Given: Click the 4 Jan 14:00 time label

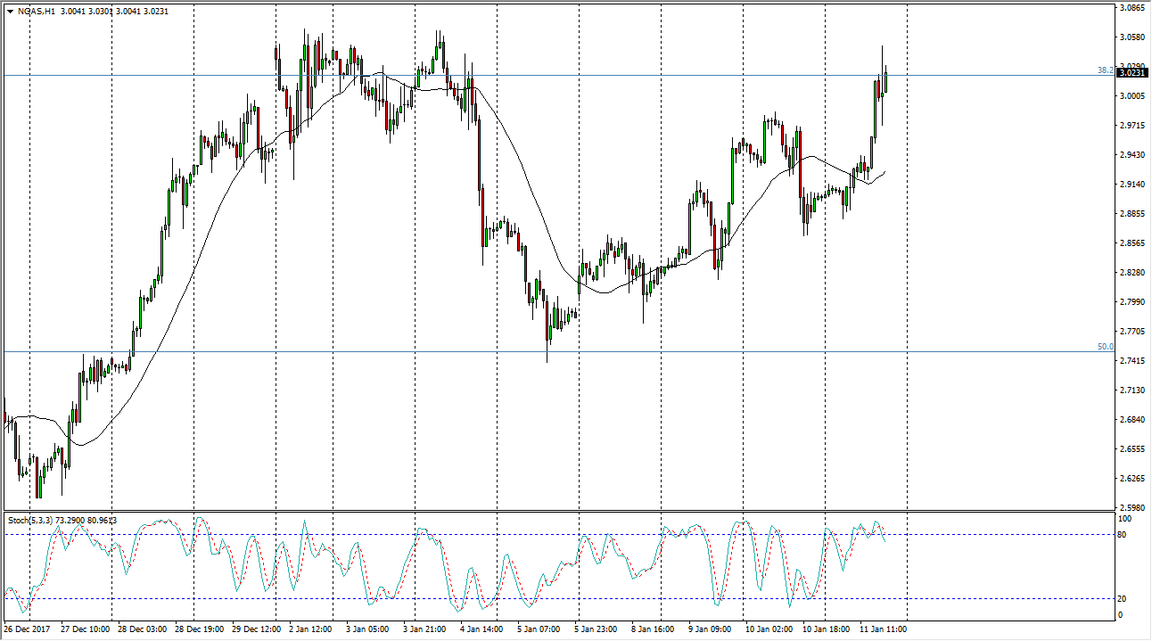Looking at the screenshot, I should coord(481,629).
